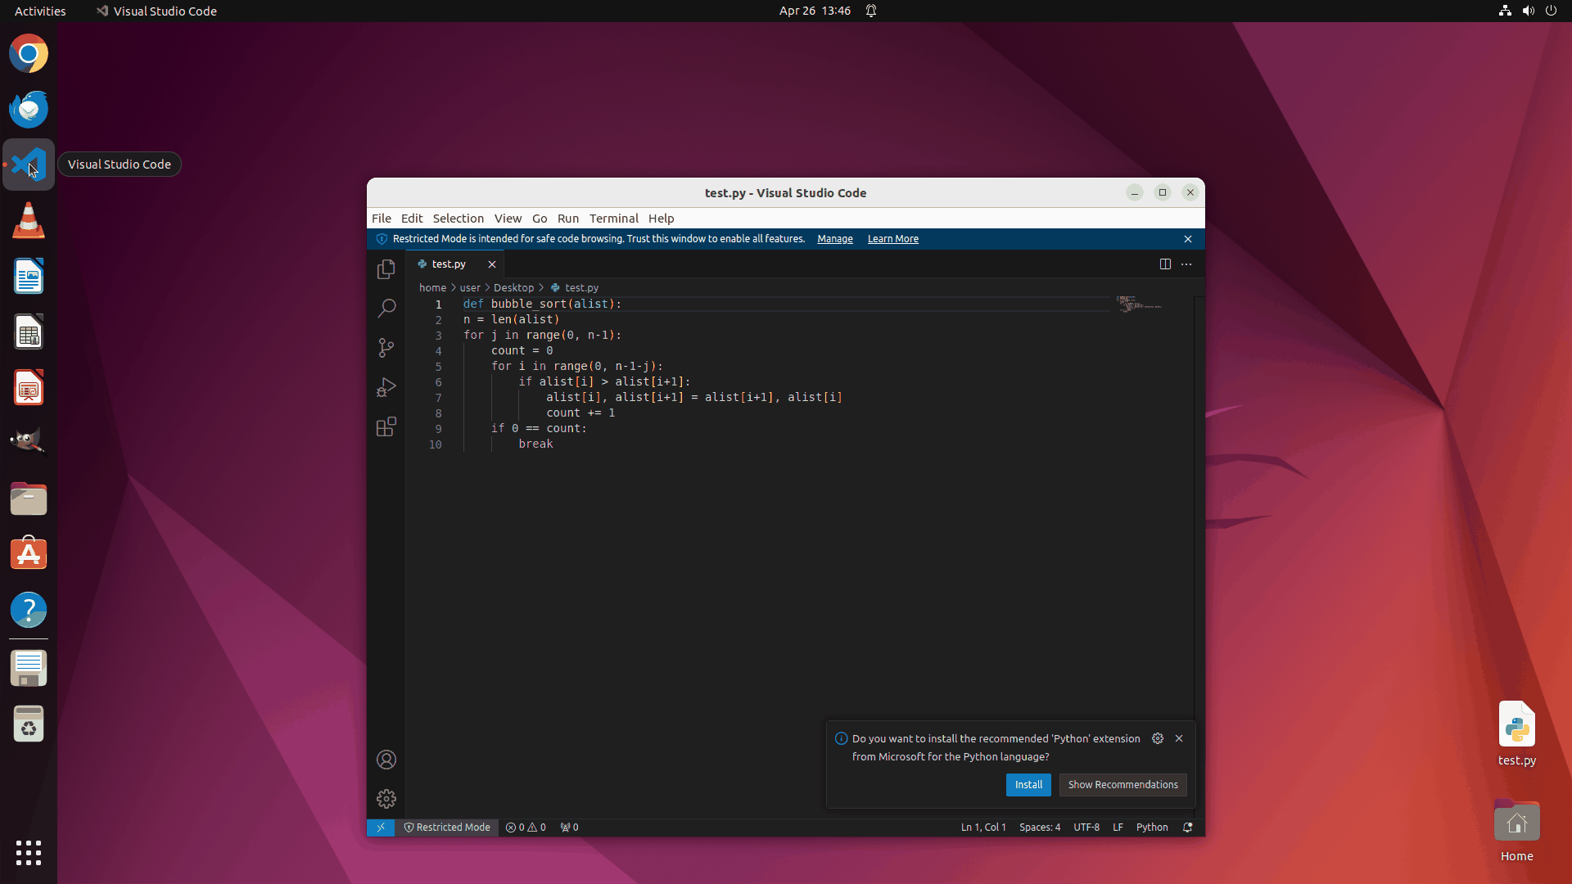Select the test.py editor tab
The image size is (1572, 884).
[449, 264]
